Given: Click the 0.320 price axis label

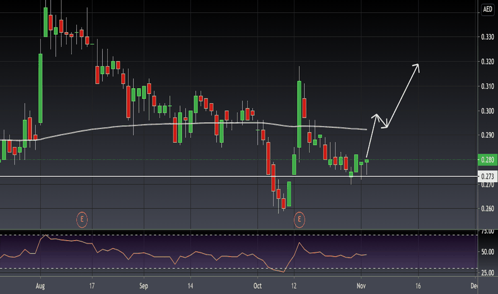Looking at the screenshot, I should point(487,61).
